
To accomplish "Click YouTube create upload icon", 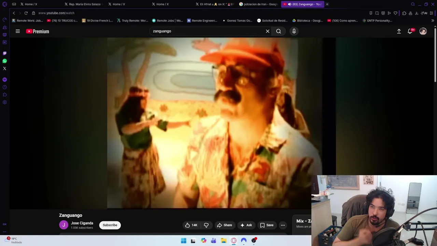I will point(399,31).
